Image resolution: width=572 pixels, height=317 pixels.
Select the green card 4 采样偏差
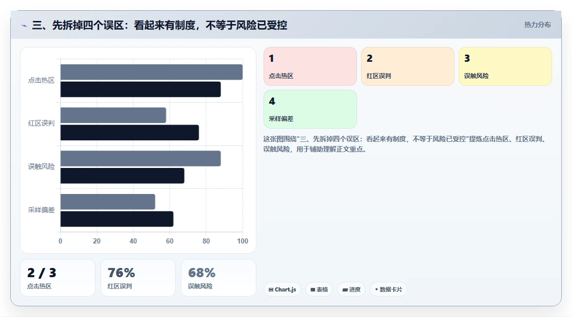(x=310, y=109)
